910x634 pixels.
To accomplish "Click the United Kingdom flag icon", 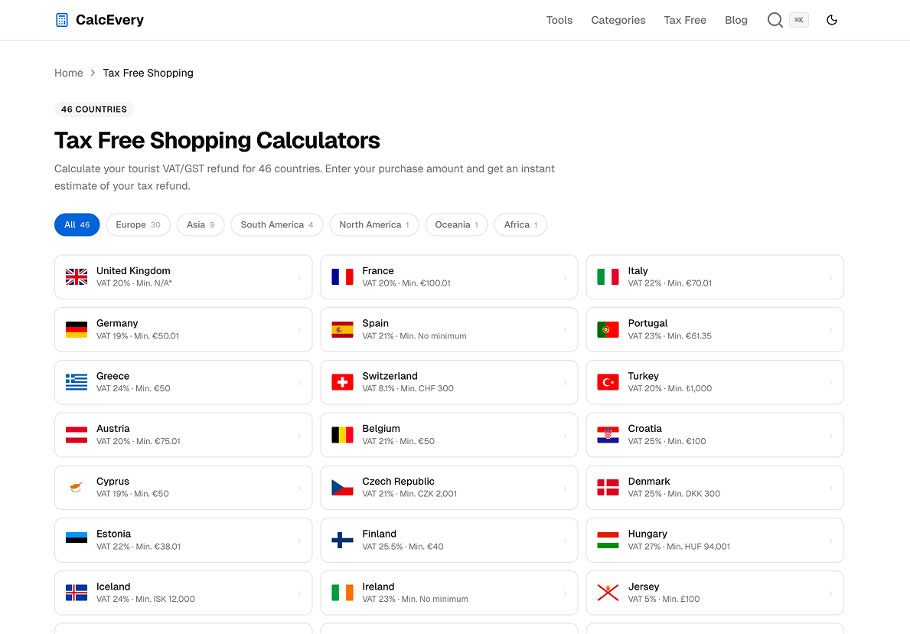I will pyautogui.click(x=75, y=276).
